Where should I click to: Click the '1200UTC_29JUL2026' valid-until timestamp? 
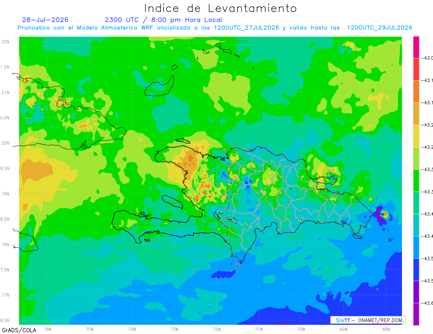click(x=380, y=28)
